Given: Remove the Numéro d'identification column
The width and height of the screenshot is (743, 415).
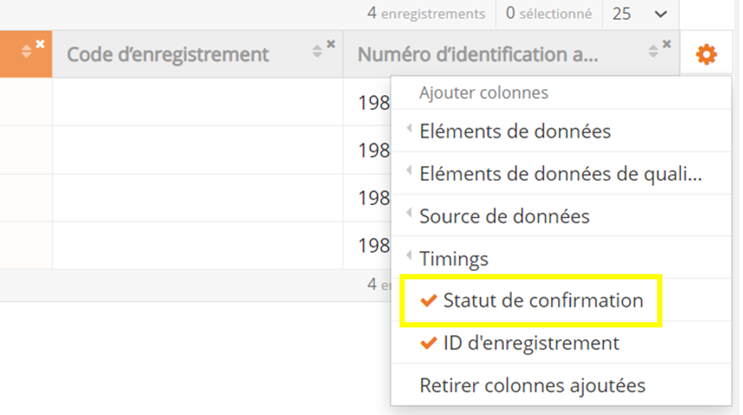Looking at the screenshot, I should tap(667, 45).
